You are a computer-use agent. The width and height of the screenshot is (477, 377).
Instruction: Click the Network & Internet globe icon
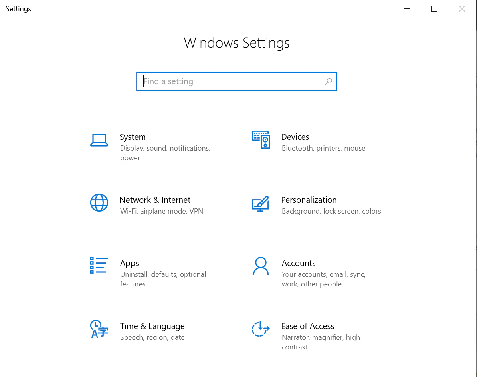[99, 202]
